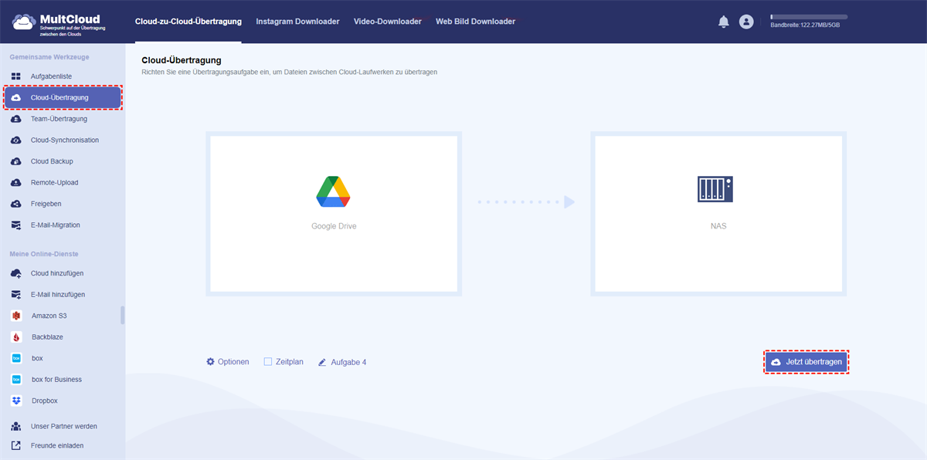The image size is (927, 460).
Task: Click the Remote-Upload icon
Action: coord(16,183)
